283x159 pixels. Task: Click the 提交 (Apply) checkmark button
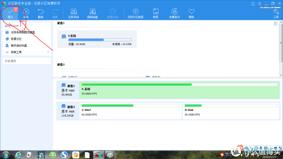pyautogui.click(x=10, y=13)
